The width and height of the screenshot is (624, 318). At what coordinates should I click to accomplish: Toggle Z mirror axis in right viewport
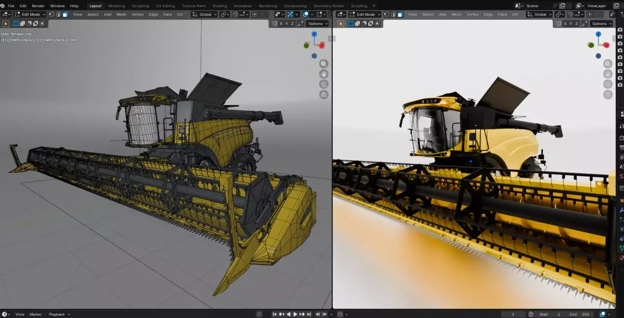[576, 23]
